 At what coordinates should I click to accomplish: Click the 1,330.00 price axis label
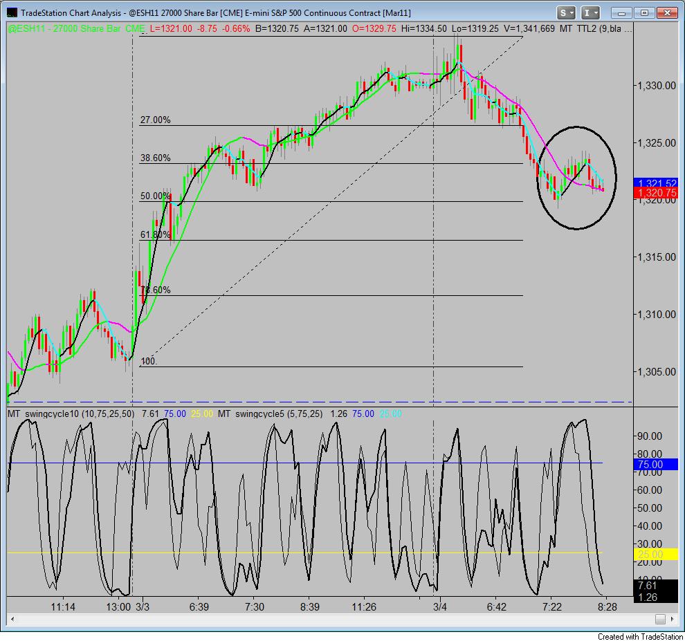[657, 86]
